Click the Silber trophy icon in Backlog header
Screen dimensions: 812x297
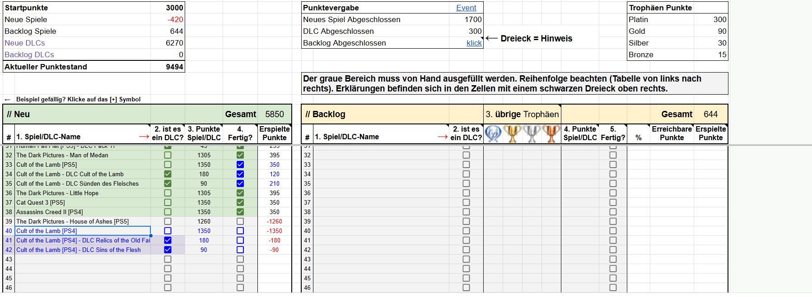tap(532, 134)
